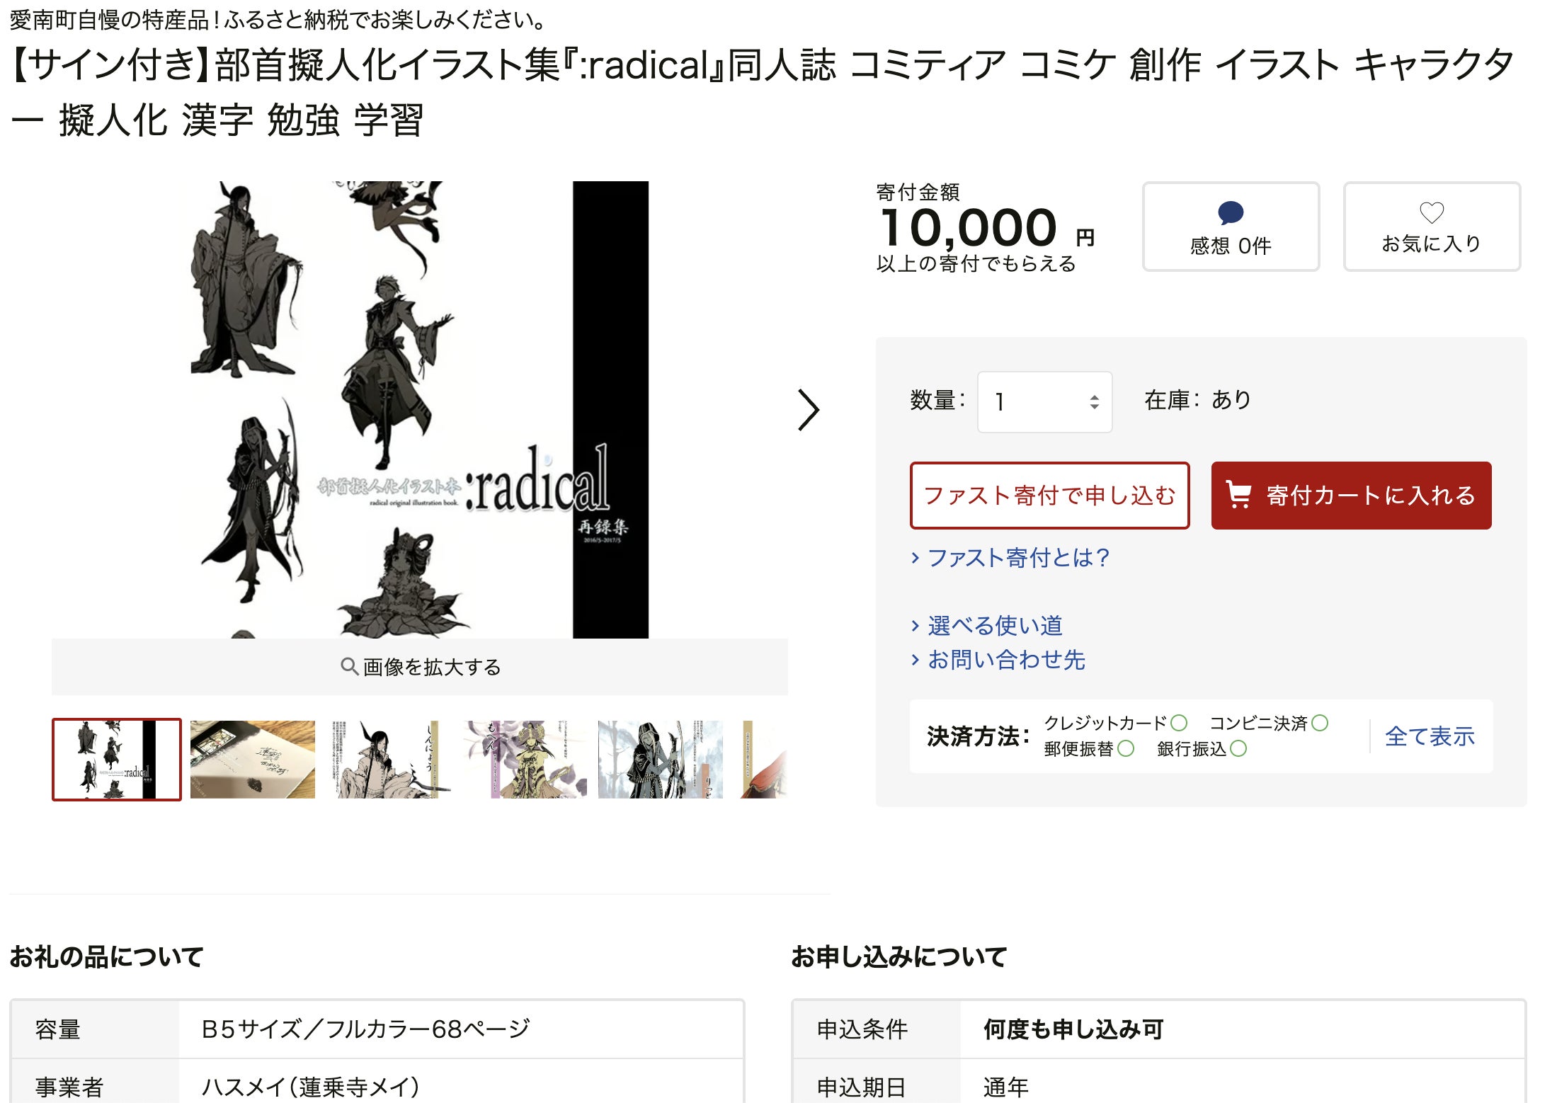The image size is (1557, 1103).
Task: Click the heart favorite icon
Action: (x=1432, y=212)
